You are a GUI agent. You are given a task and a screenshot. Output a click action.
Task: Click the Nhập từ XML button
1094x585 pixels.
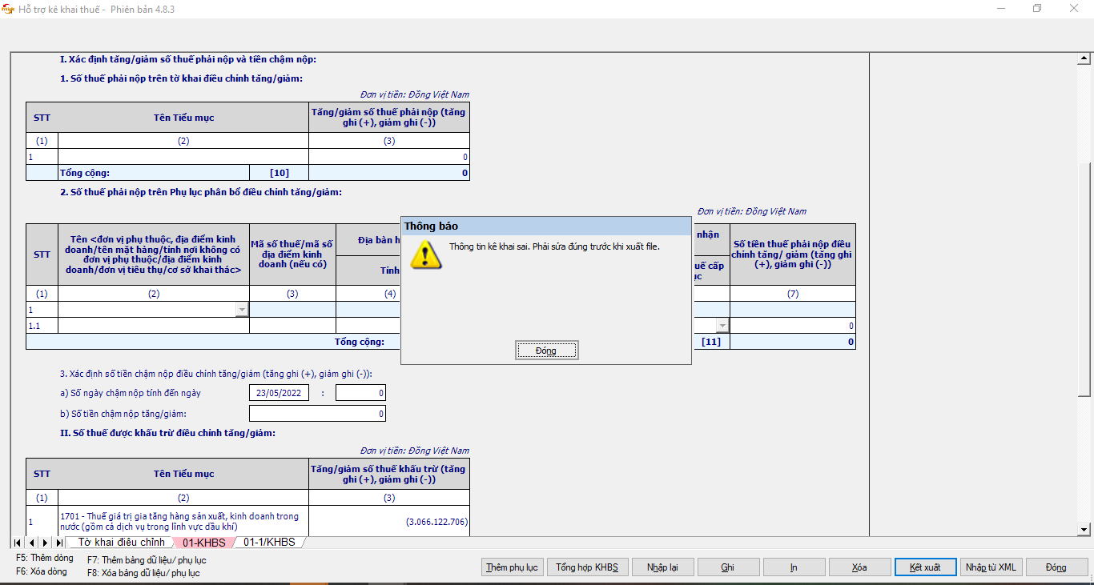991,567
